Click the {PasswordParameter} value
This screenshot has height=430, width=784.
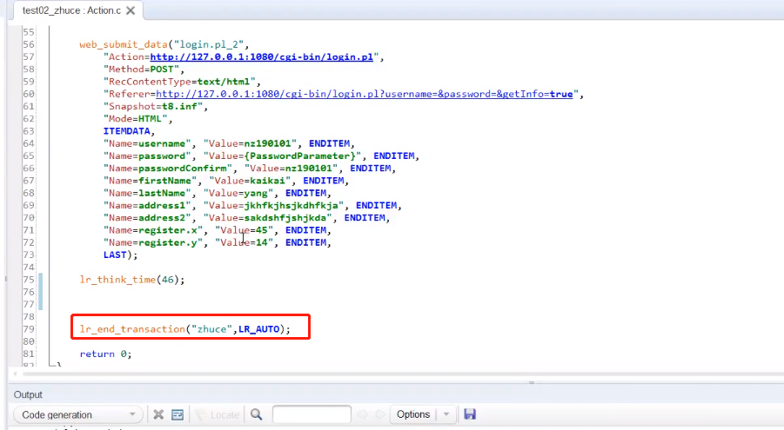click(x=299, y=155)
